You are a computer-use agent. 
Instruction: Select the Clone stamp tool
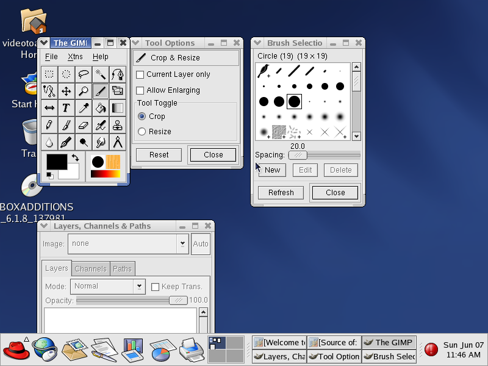tap(118, 126)
